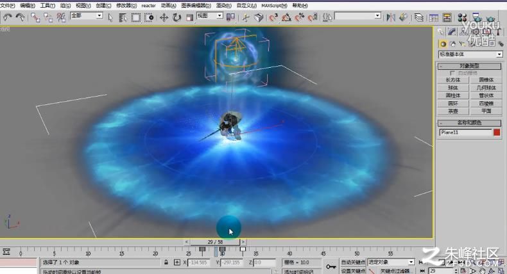Open the 编辑(E) menu

pyautogui.click(x=27, y=6)
